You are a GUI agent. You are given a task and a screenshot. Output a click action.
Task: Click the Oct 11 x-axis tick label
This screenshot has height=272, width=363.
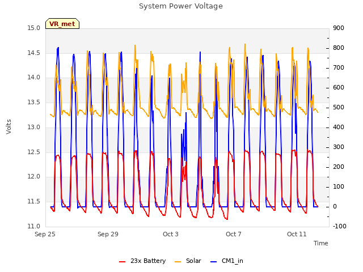[297, 234]
